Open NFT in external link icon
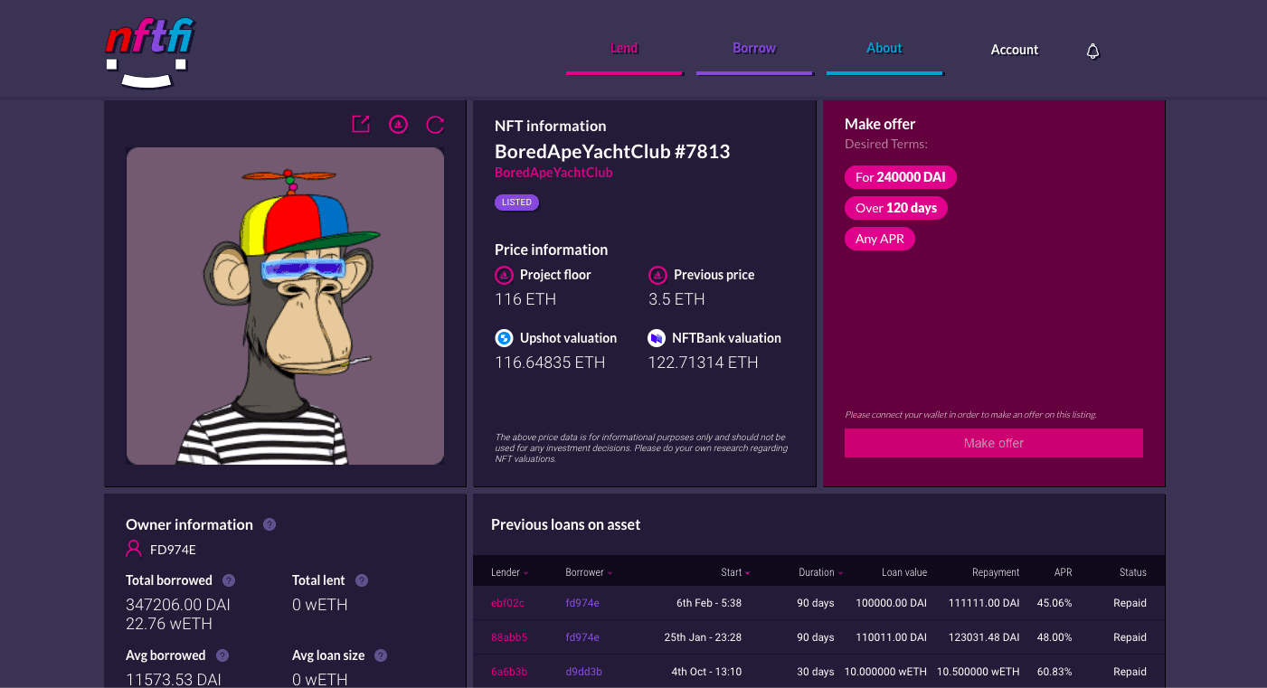Image resolution: width=1267 pixels, height=688 pixels. click(x=361, y=125)
